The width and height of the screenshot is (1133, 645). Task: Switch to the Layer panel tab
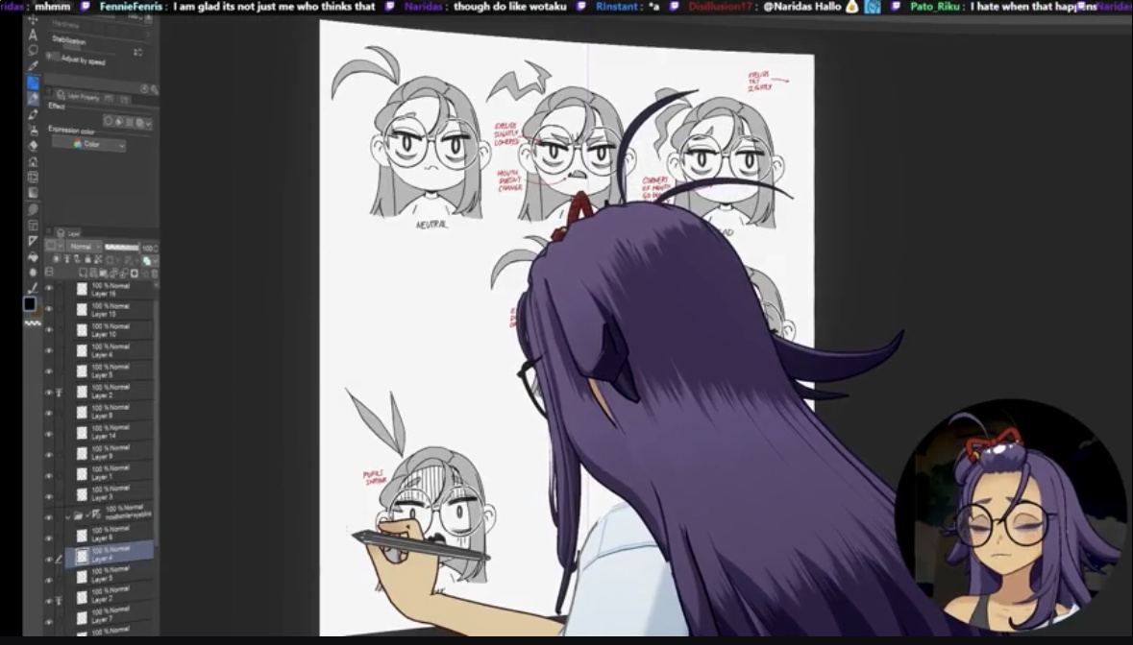click(68, 233)
